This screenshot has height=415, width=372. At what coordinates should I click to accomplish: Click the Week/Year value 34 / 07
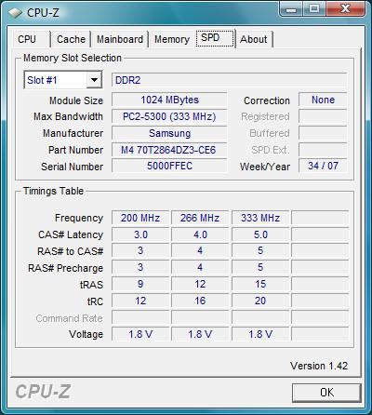[x=323, y=166]
